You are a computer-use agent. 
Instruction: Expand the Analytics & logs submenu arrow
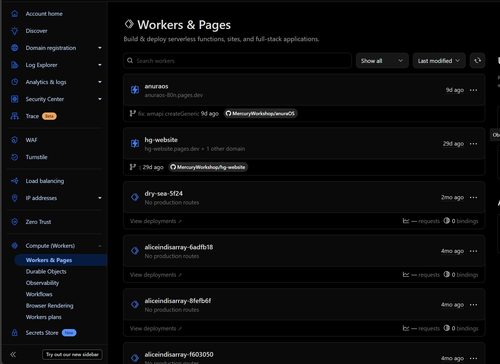100,82
